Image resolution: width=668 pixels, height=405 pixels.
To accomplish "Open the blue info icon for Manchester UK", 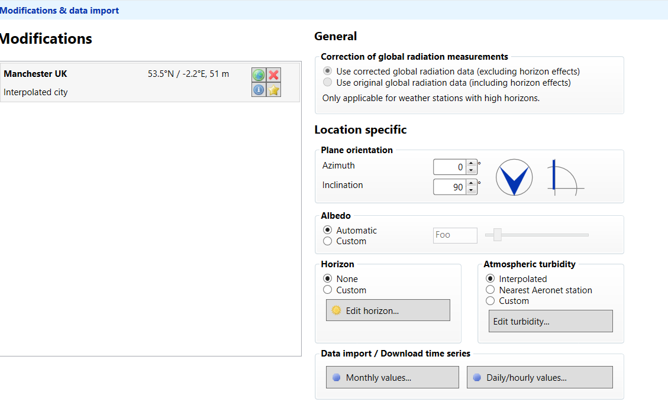I will 259,90.
